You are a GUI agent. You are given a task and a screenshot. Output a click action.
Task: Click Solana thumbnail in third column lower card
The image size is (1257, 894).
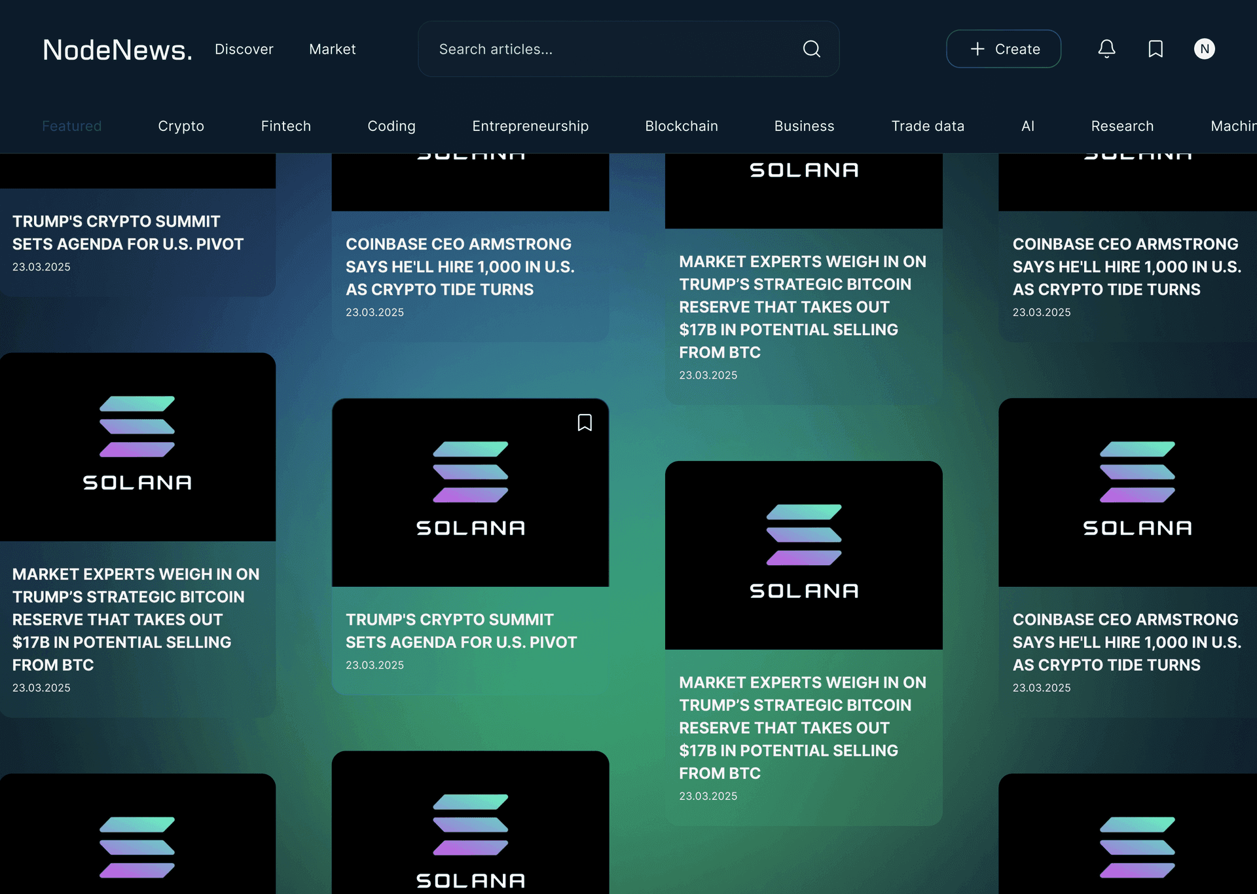tap(803, 555)
